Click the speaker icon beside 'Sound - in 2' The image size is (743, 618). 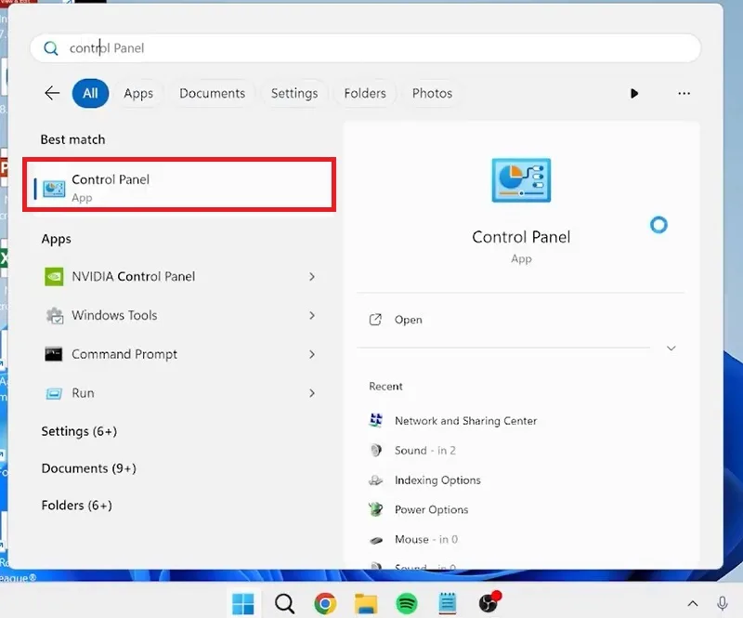click(x=376, y=450)
